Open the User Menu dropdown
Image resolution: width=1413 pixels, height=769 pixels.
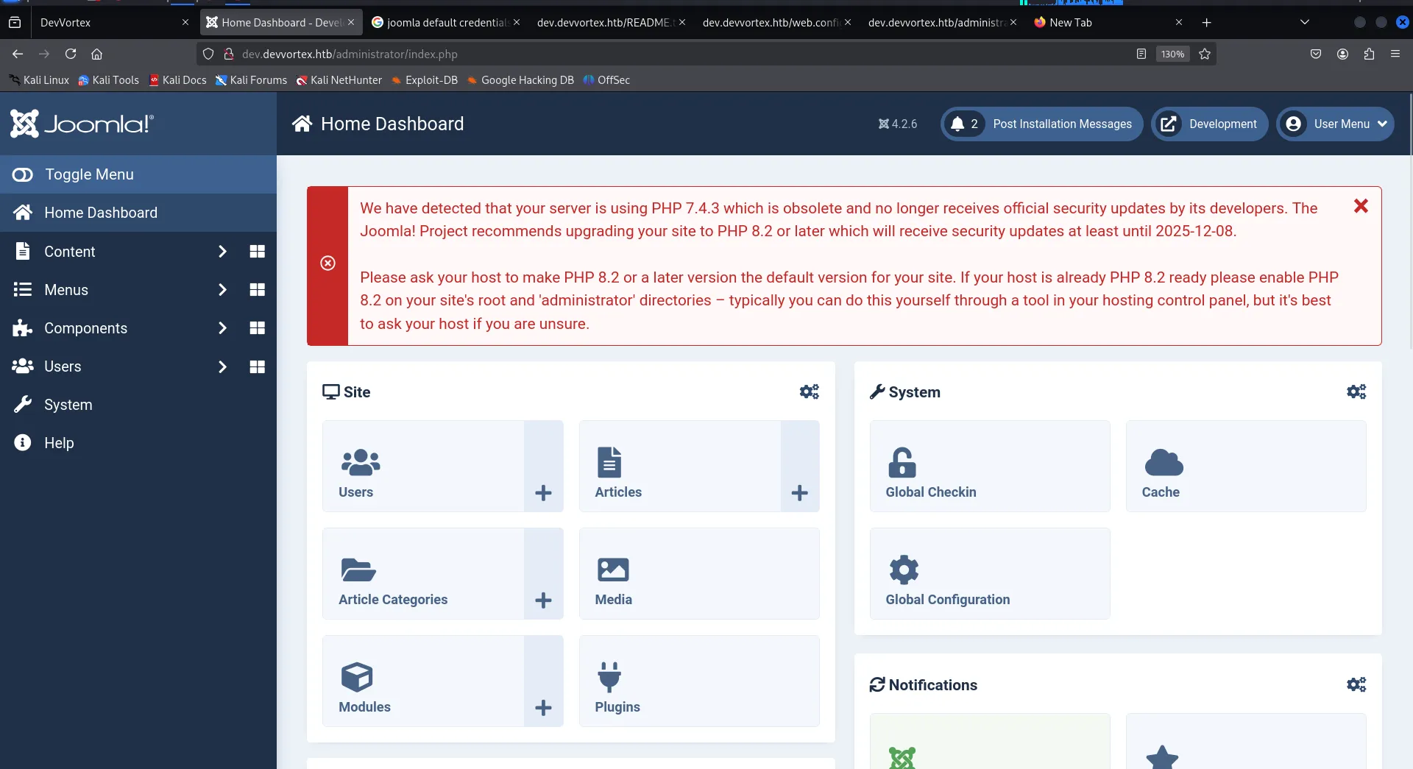pyautogui.click(x=1335, y=124)
